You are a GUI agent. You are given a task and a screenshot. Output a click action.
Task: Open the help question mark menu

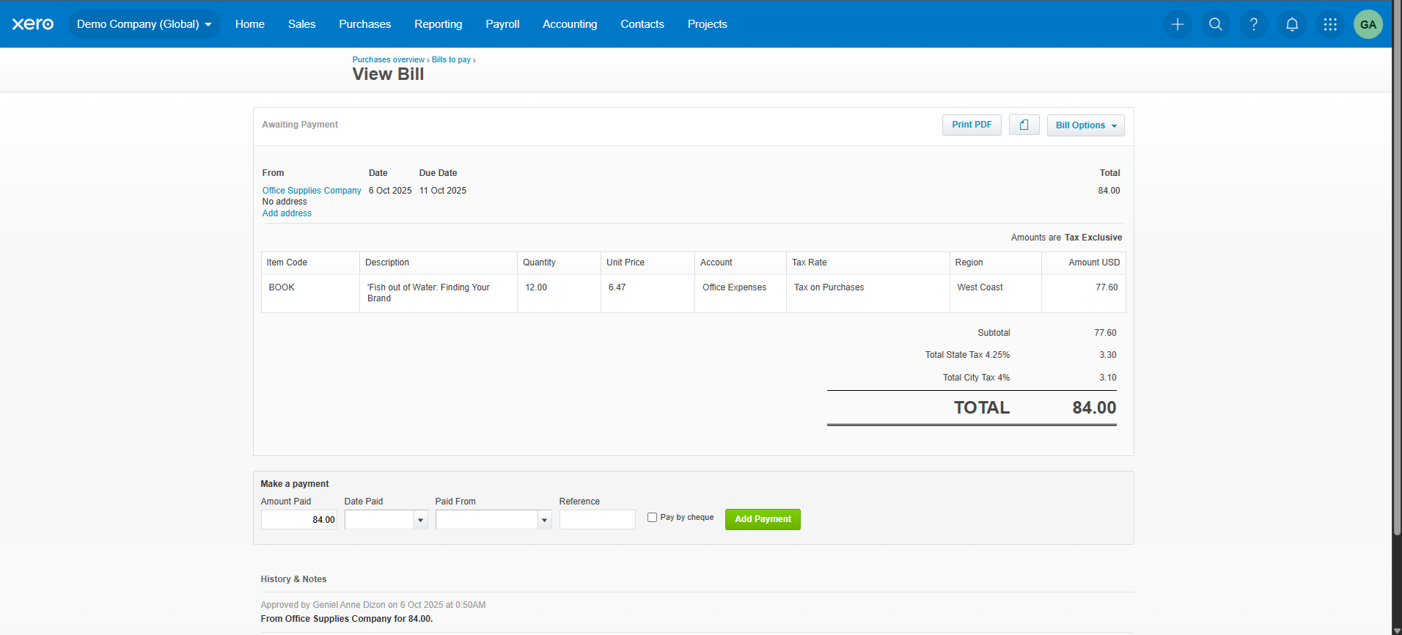(x=1254, y=24)
